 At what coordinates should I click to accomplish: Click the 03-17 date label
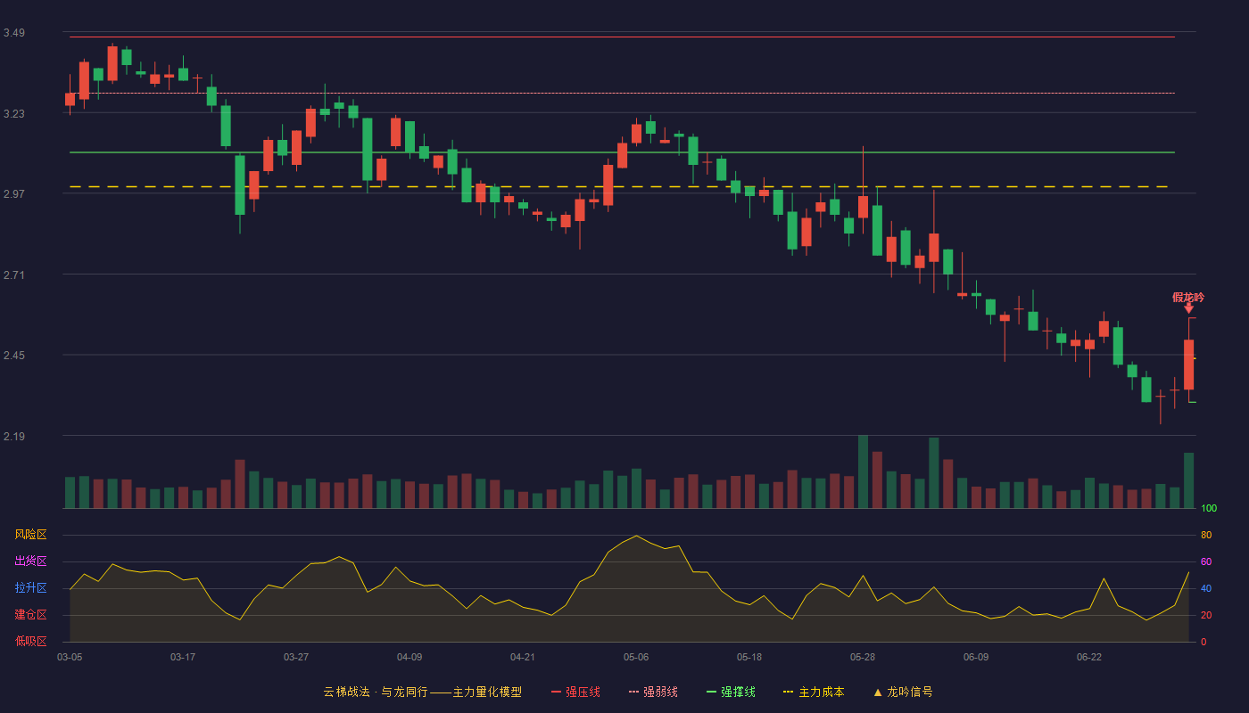point(183,657)
